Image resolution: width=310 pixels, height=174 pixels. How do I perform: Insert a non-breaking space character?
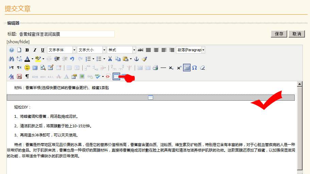point(19,76)
